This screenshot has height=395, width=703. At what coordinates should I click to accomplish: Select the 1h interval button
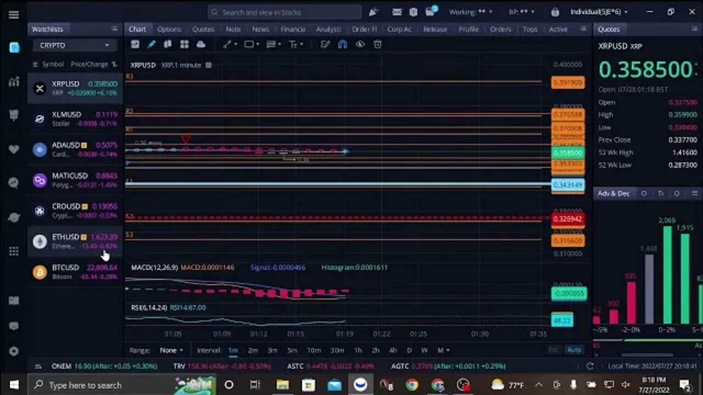pyautogui.click(x=358, y=350)
